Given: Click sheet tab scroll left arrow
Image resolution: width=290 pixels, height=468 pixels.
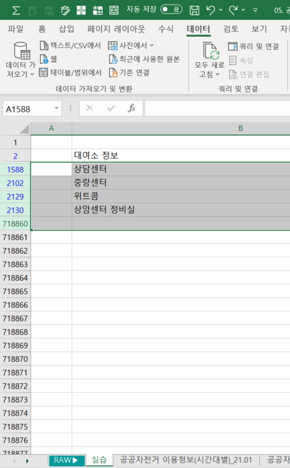Looking at the screenshot, I should click(14, 461).
